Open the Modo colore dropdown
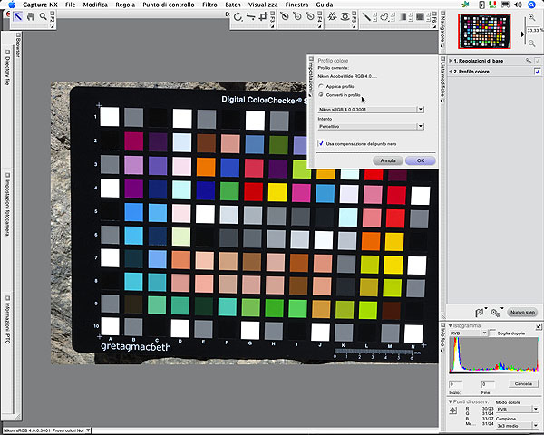This screenshot has width=544, height=435. pos(518,410)
